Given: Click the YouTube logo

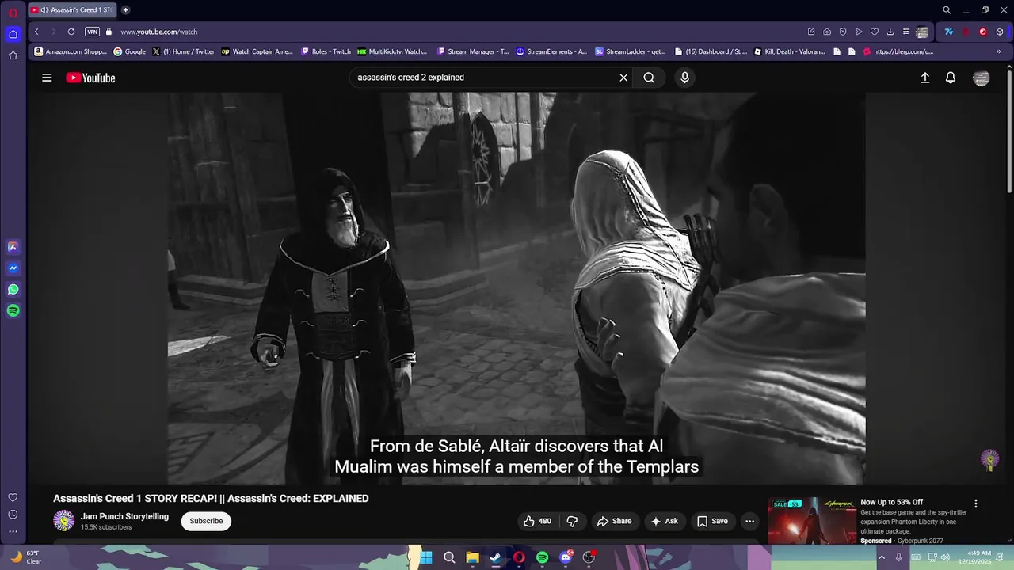Looking at the screenshot, I should [90, 78].
